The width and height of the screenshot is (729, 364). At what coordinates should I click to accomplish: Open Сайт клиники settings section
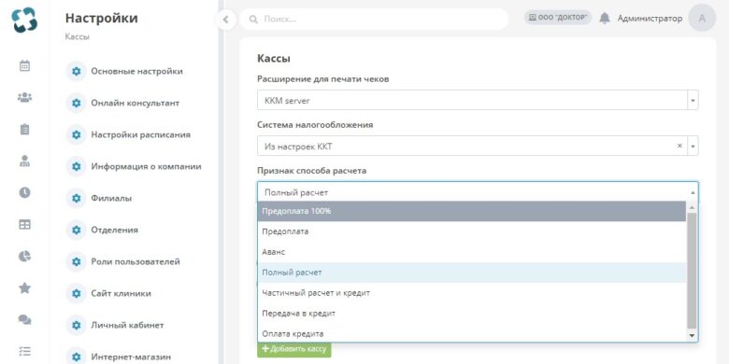[x=121, y=293]
